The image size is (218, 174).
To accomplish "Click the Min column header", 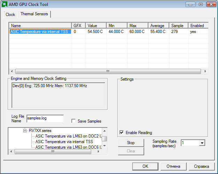I will [117, 26].
